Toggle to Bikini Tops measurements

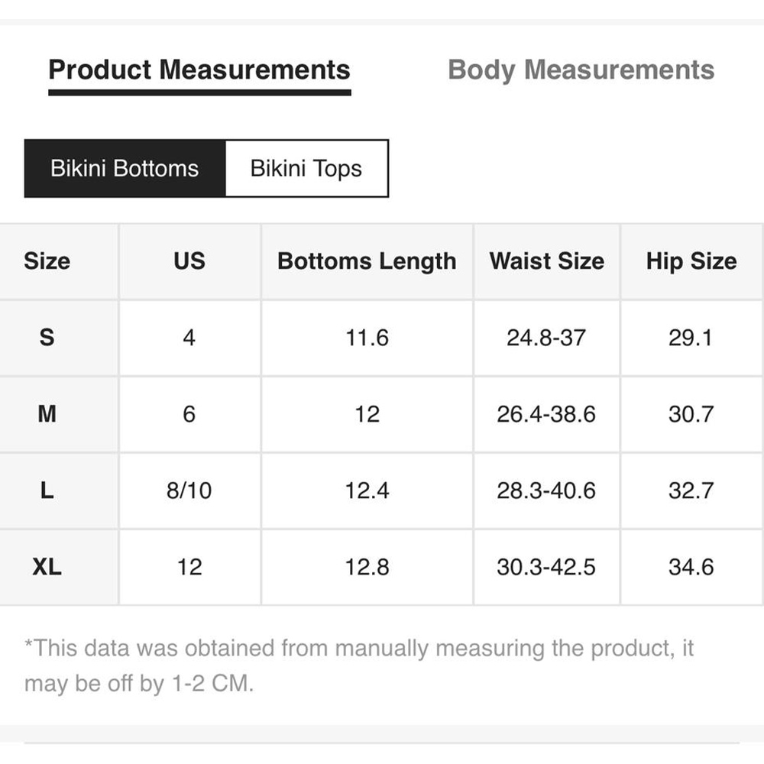click(x=306, y=169)
